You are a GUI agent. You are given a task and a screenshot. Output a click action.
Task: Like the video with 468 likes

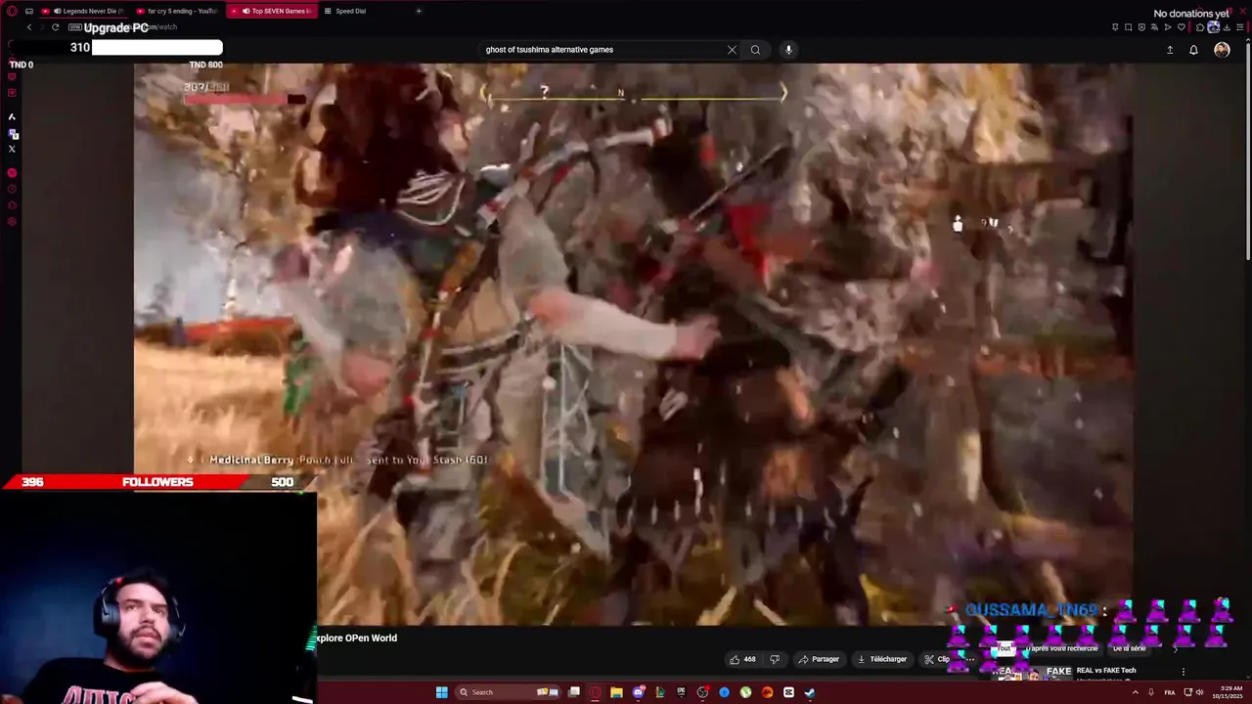pyautogui.click(x=742, y=659)
